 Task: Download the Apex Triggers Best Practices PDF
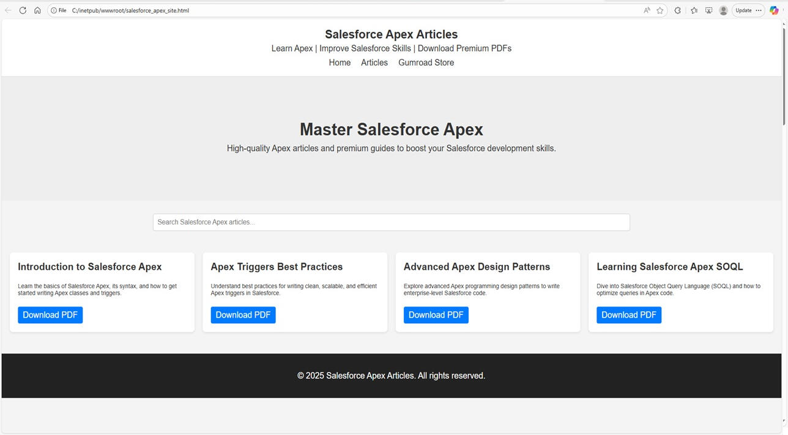(x=243, y=314)
